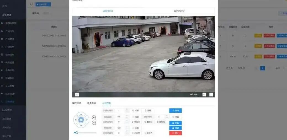Zoom out using the magnifier minus icon

point(94,123)
